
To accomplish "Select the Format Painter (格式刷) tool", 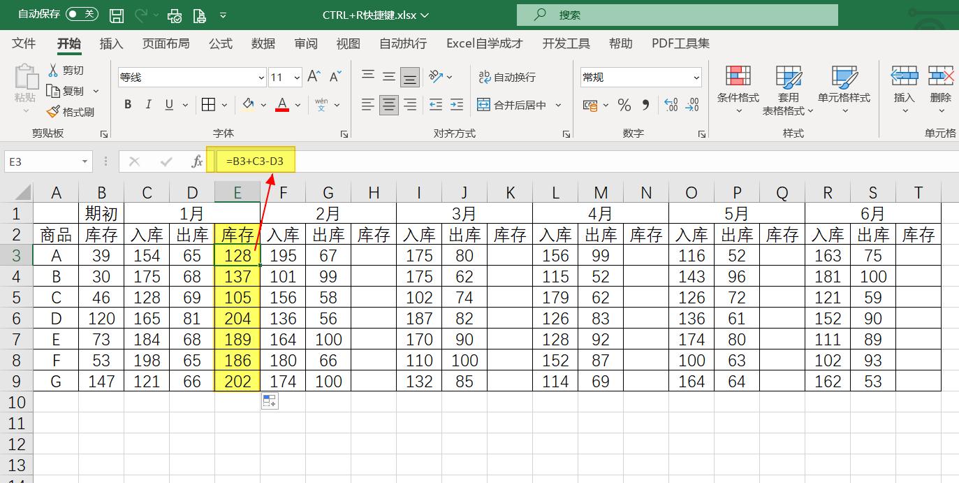I will tap(73, 112).
